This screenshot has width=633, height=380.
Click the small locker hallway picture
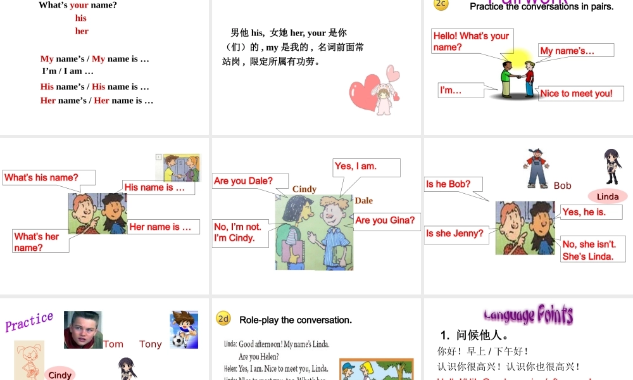[182, 167]
